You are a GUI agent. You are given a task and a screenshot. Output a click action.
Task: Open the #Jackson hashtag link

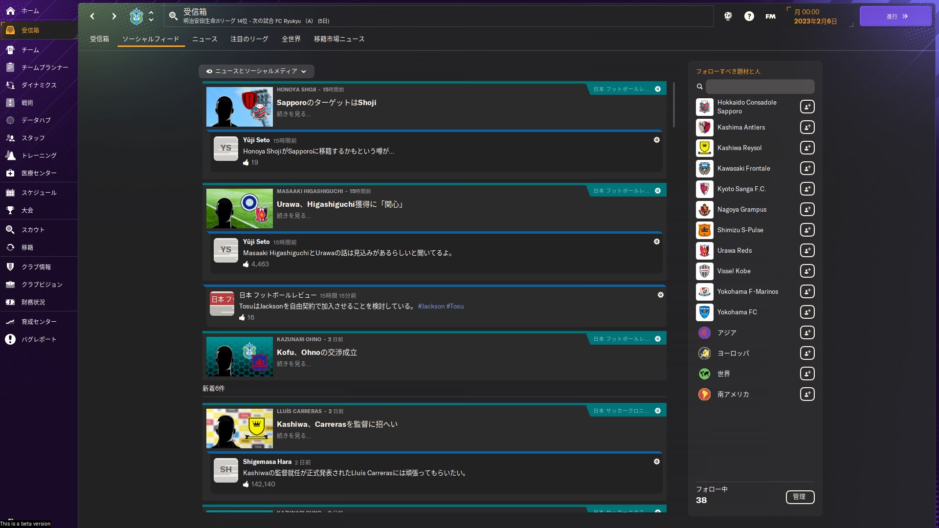pos(430,306)
